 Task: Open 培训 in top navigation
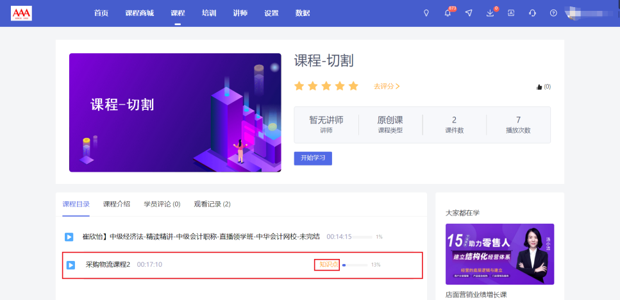(x=209, y=13)
